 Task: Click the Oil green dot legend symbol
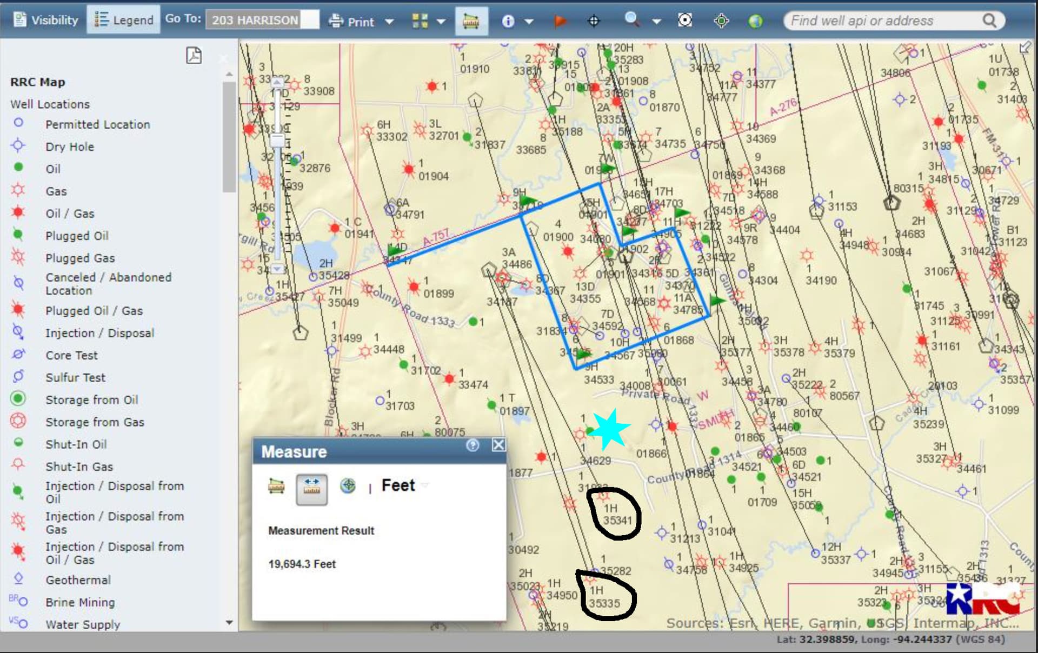[x=18, y=167]
